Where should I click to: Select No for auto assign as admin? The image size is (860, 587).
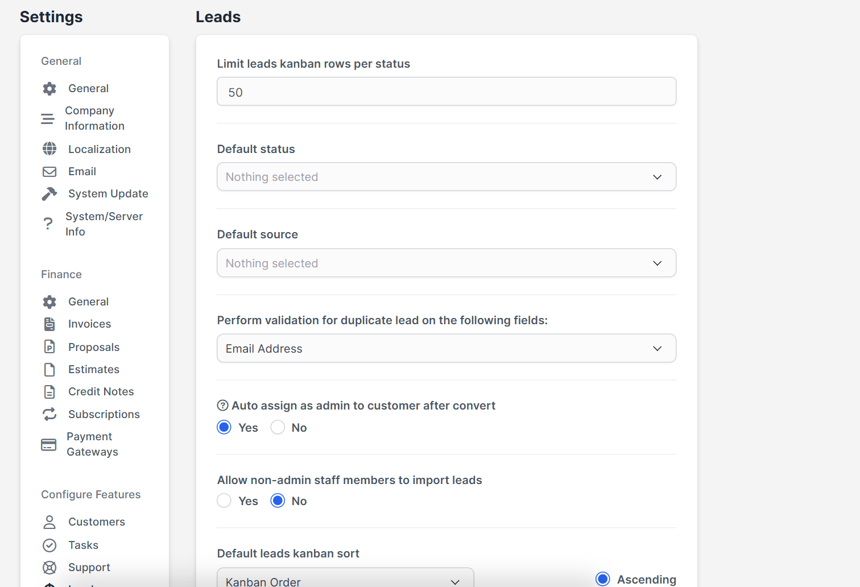pos(278,427)
